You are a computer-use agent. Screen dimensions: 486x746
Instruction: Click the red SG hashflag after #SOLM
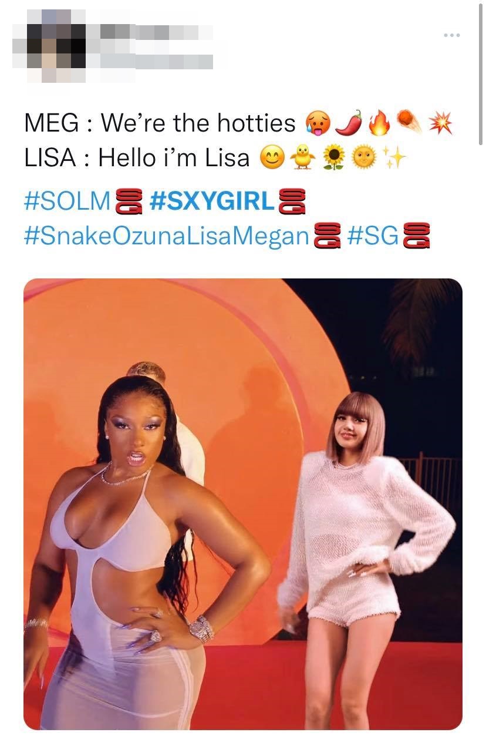point(129,201)
